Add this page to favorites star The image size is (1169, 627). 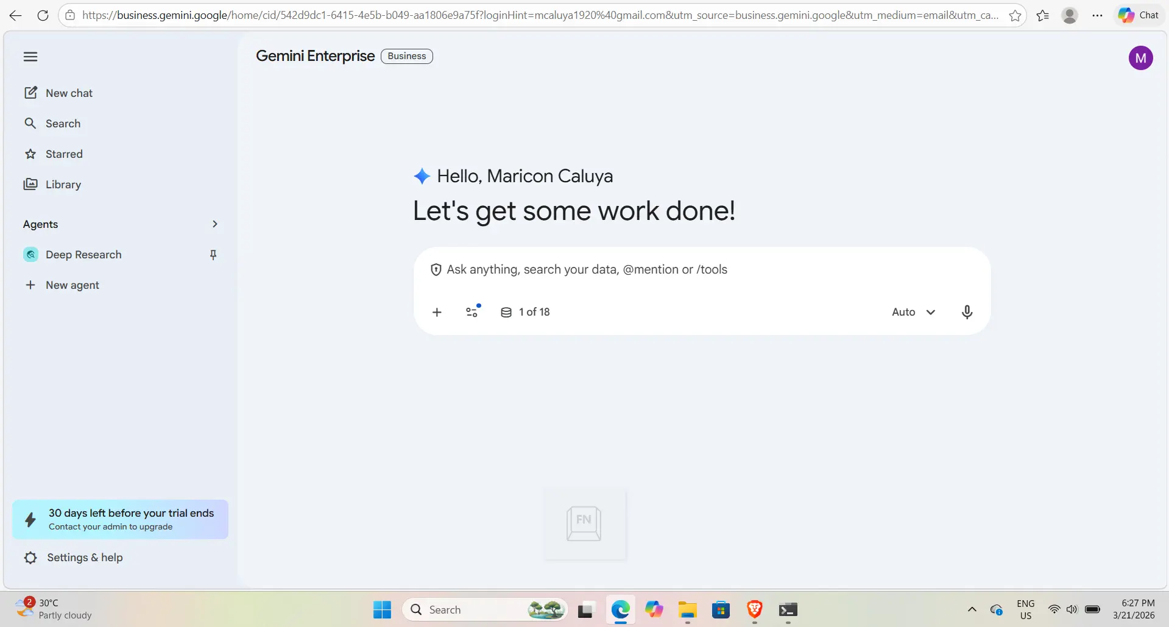pyautogui.click(x=1015, y=15)
